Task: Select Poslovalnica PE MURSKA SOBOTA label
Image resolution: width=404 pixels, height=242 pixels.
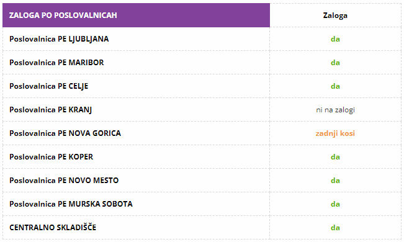Action: click(x=71, y=204)
